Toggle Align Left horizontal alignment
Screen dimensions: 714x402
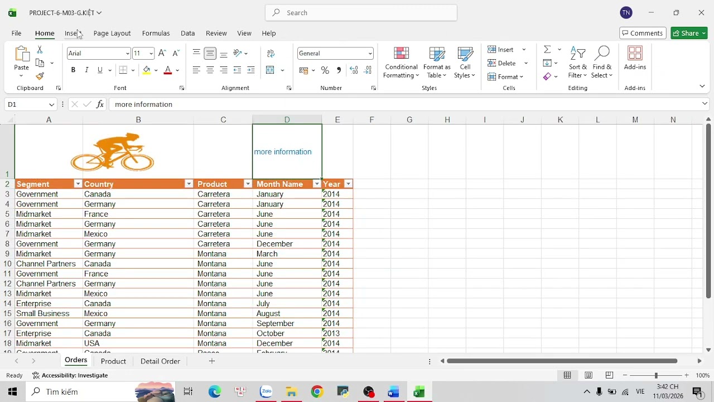coord(196,70)
